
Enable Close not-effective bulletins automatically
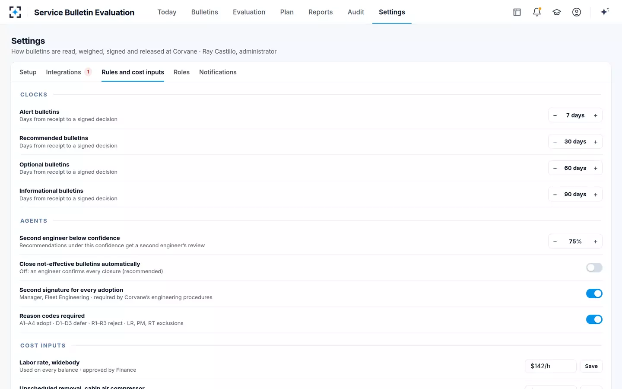tap(594, 268)
